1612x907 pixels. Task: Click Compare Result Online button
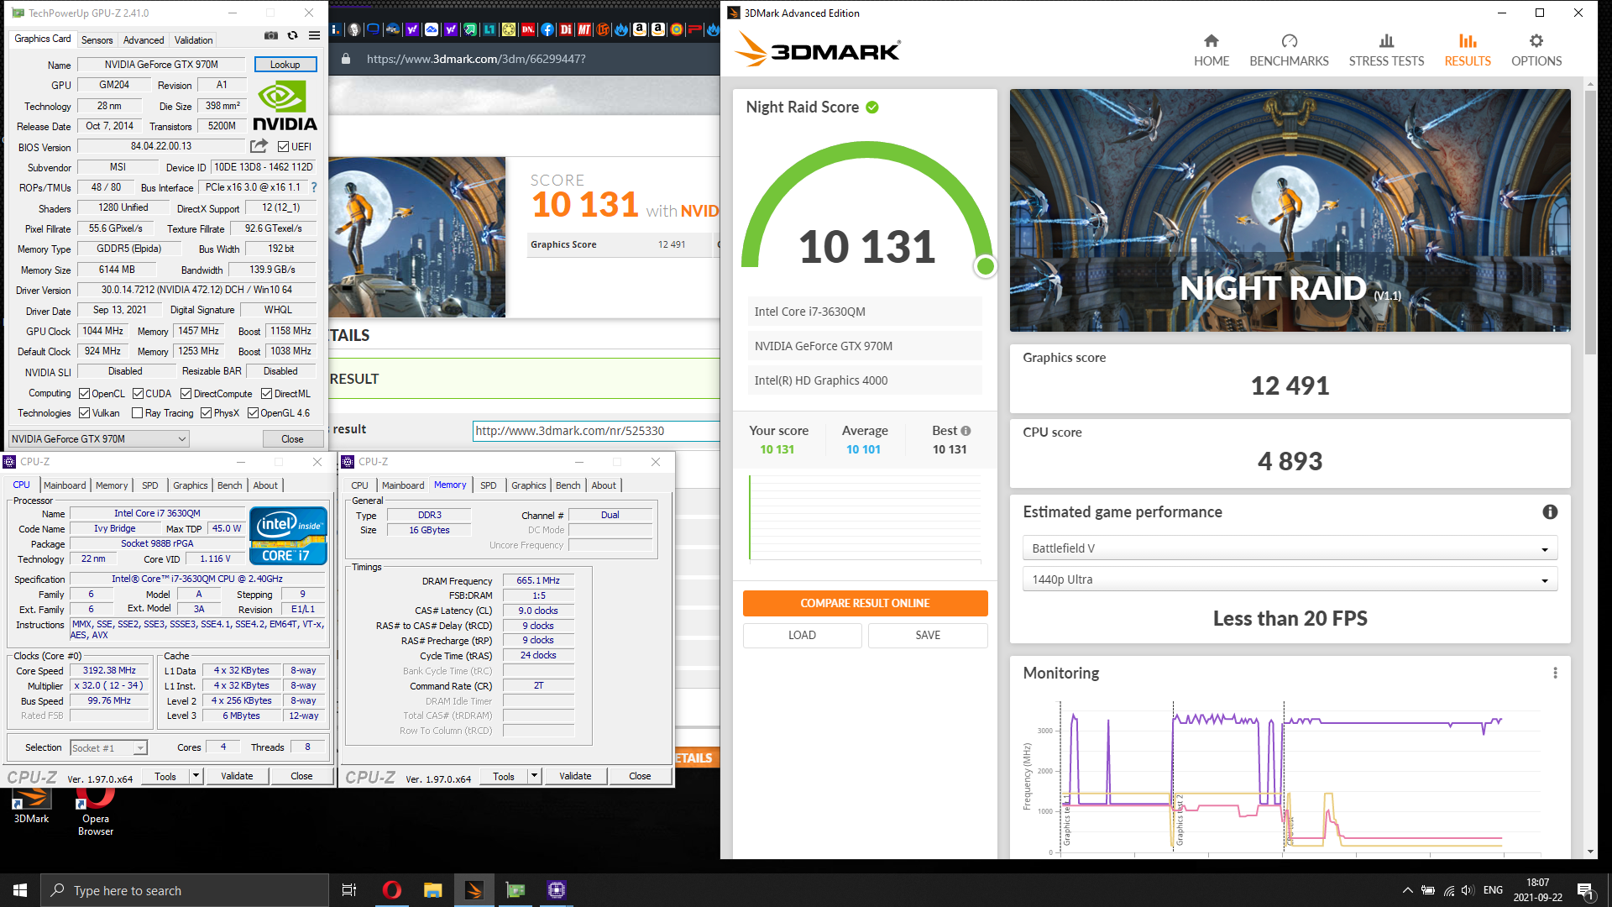click(865, 603)
